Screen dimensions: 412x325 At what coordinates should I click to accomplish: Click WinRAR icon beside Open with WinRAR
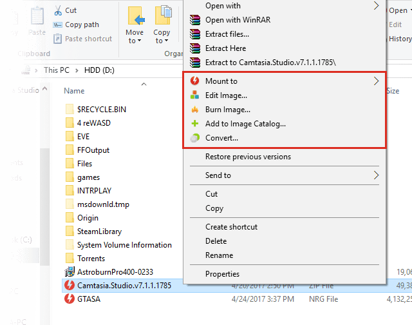point(195,20)
